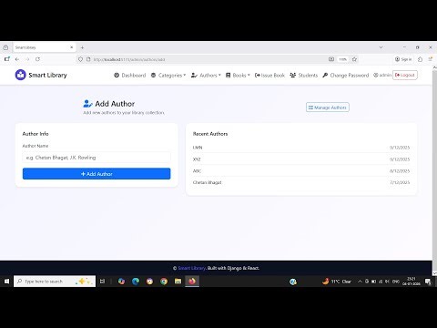Click the Change Password key icon
The image size is (437, 328).
tap(325, 75)
